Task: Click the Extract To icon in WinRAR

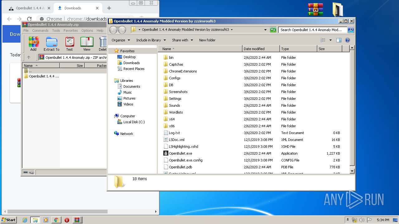Action: [51, 44]
